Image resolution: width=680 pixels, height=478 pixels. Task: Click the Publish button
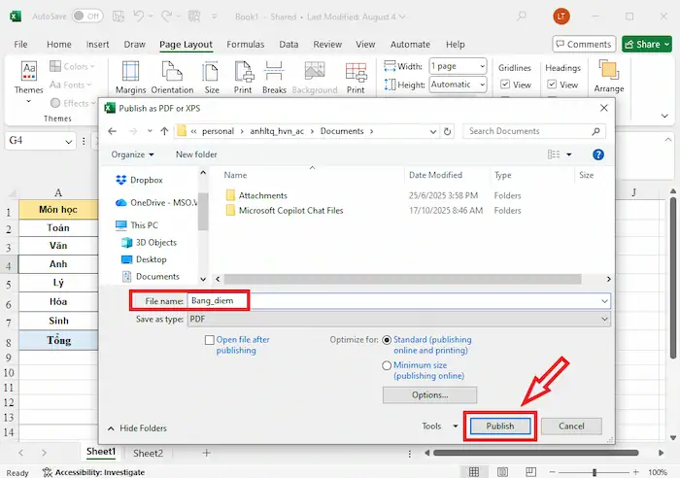[500, 426]
